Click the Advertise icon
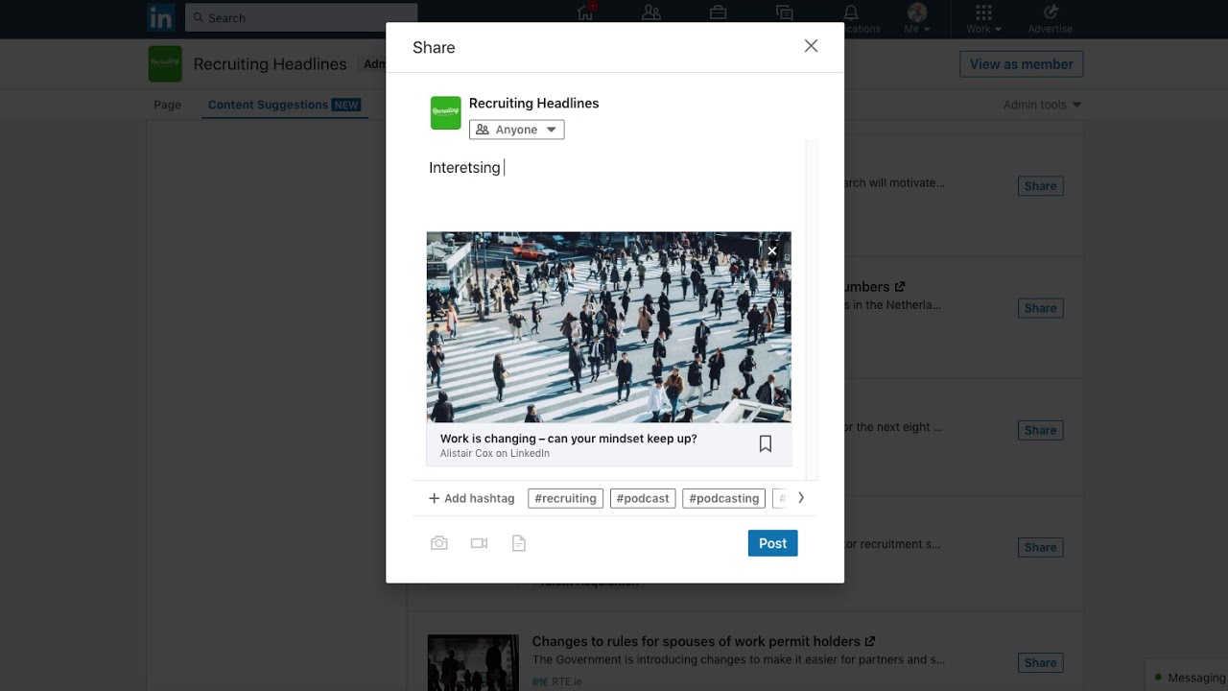1228x691 pixels. tap(1051, 17)
